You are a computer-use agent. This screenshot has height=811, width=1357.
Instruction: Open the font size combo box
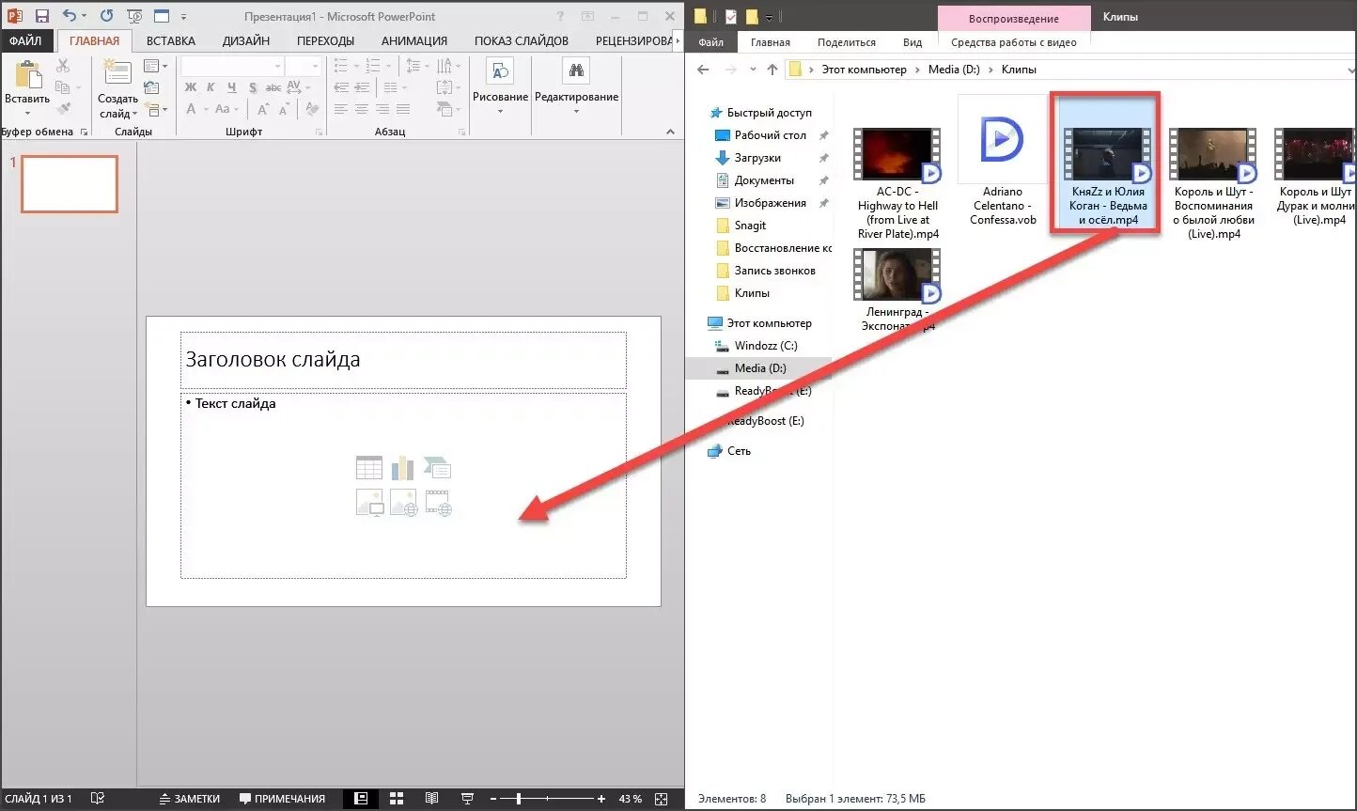coord(304,66)
